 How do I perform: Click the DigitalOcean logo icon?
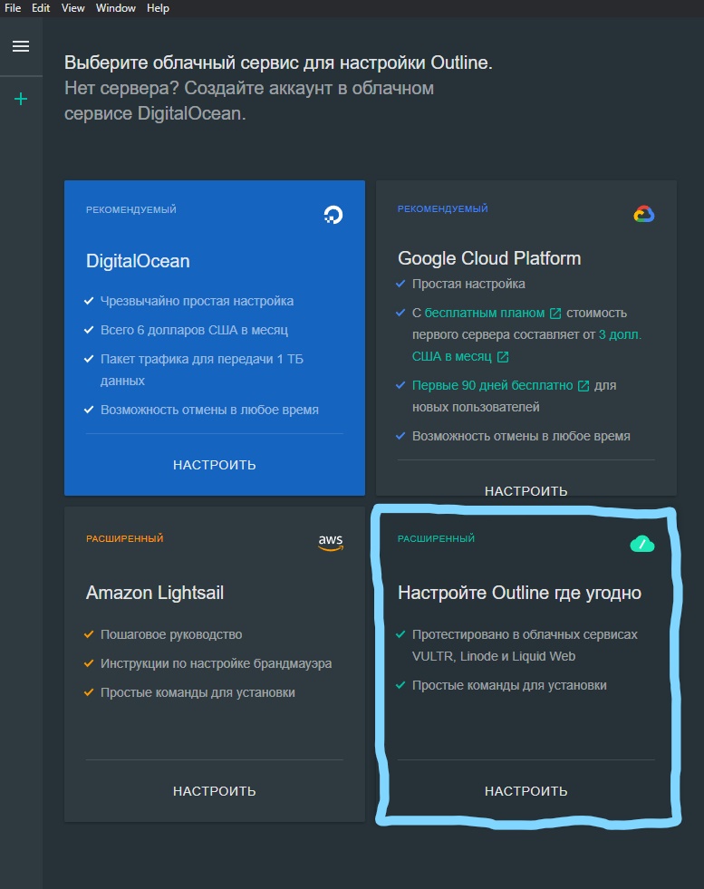click(x=333, y=215)
